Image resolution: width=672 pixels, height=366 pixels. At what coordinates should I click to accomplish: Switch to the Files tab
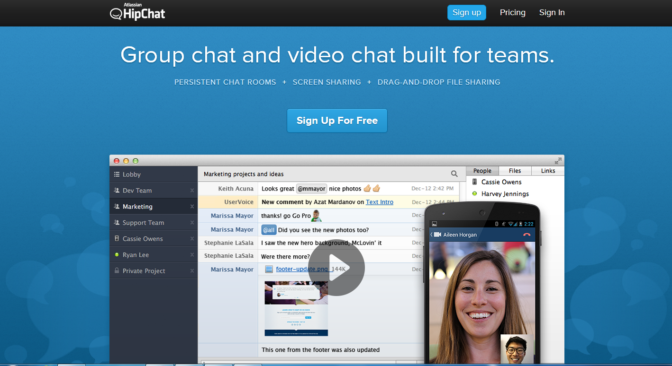[x=515, y=171]
